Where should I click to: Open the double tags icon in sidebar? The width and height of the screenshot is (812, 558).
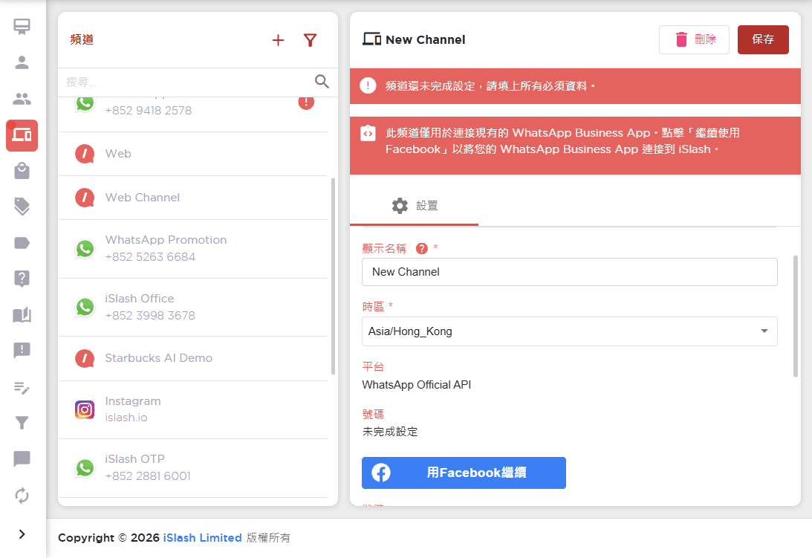22,207
